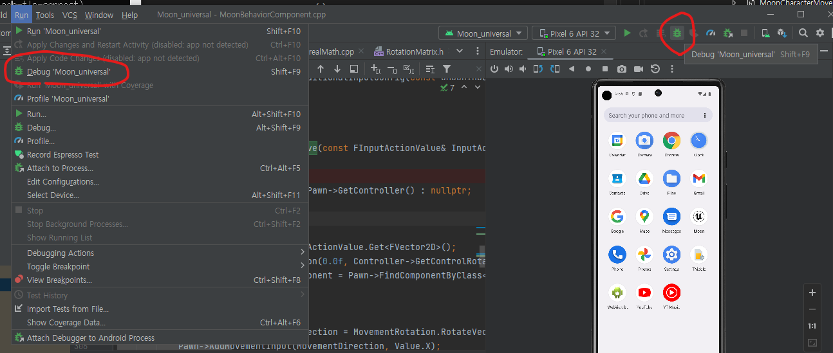Click the Debug bug icon in main toolbar
Viewport: 833px width, 353px height.
[677, 33]
